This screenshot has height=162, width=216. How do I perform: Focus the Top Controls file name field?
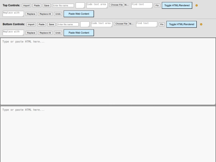point(63,6)
